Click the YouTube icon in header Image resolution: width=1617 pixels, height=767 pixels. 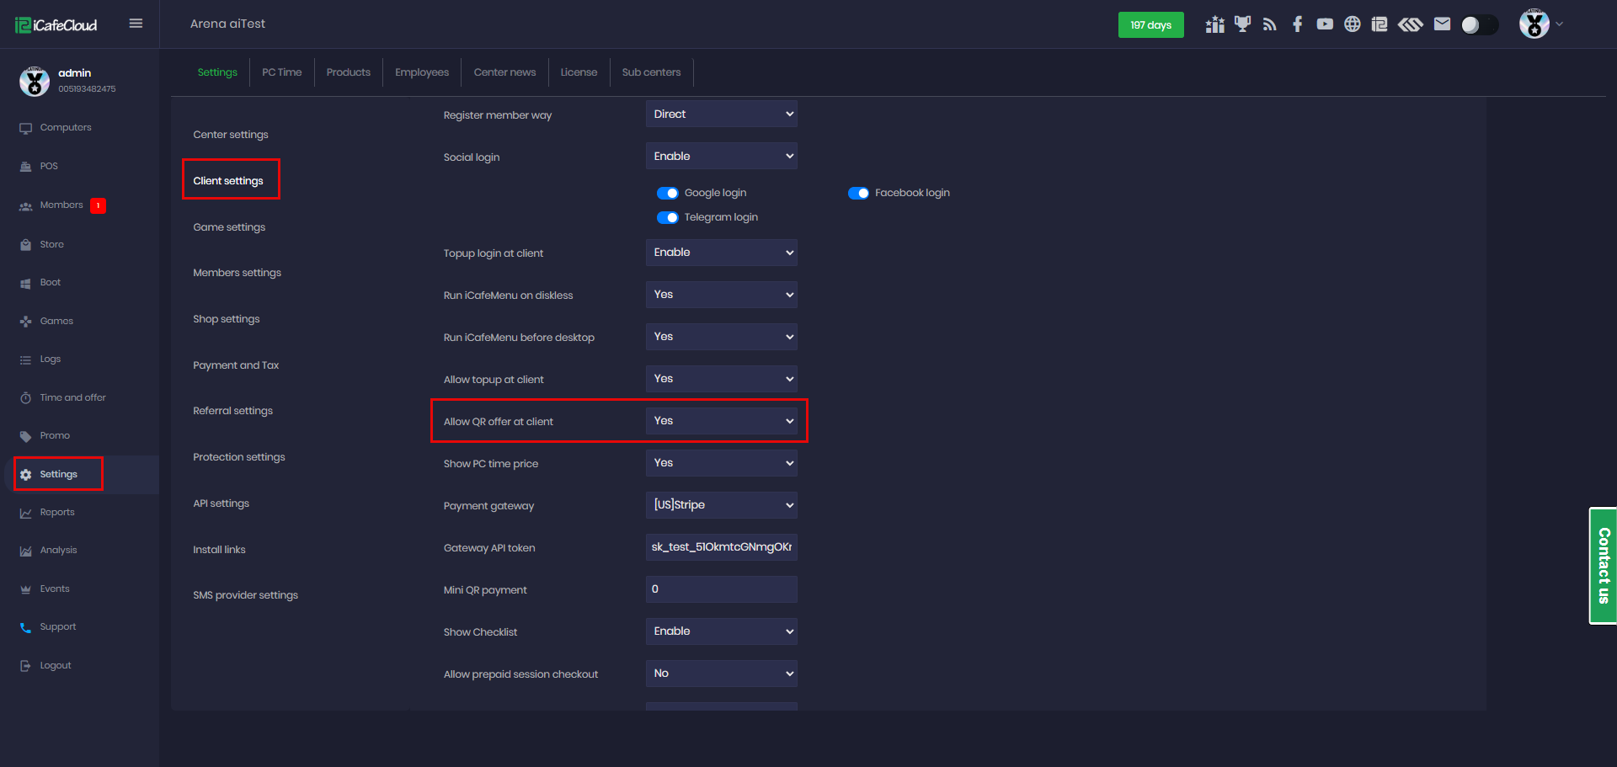pos(1325,24)
